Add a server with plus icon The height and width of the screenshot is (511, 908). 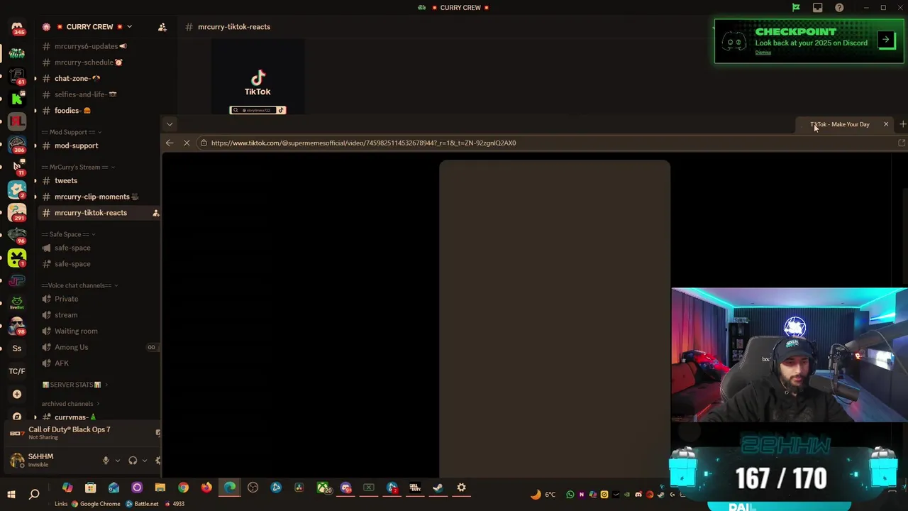[x=17, y=394]
